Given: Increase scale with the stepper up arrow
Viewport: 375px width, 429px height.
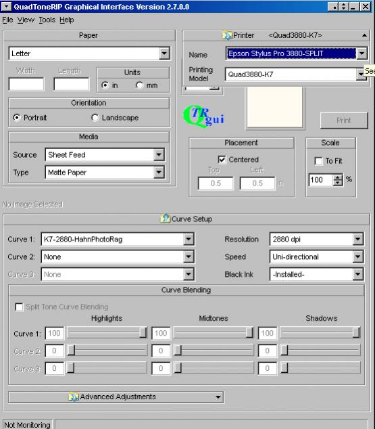Looking at the screenshot, I should tap(338, 177).
